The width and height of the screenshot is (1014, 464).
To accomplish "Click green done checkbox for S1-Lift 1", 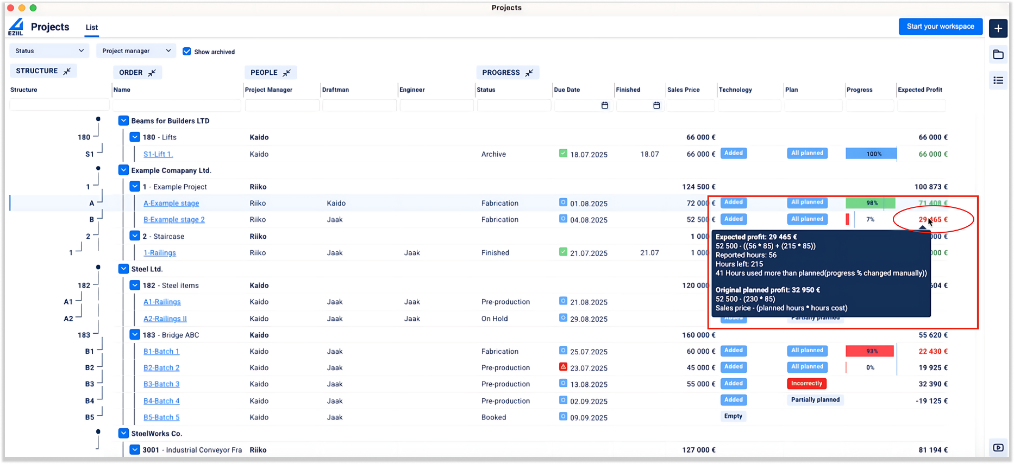I will [x=563, y=154].
